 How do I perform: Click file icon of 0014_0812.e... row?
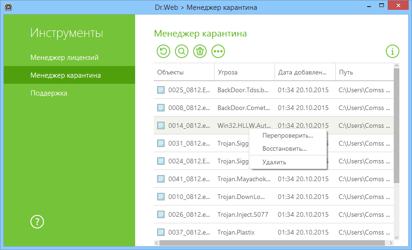(161, 125)
